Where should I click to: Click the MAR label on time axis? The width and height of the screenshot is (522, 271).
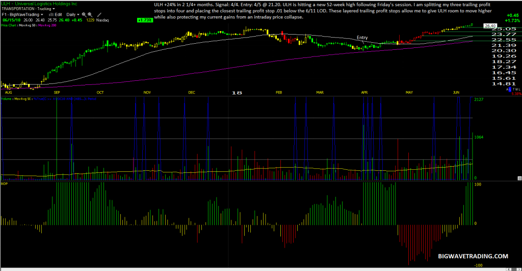point(320,93)
